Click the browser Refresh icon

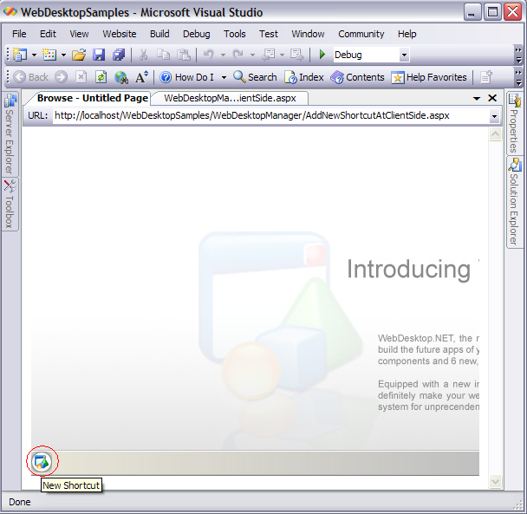101,77
